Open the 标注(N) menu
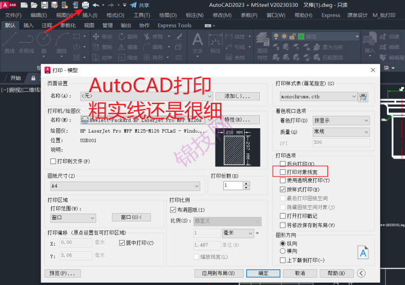This screenshot has width=405, height=285. (x=195, y=15)
